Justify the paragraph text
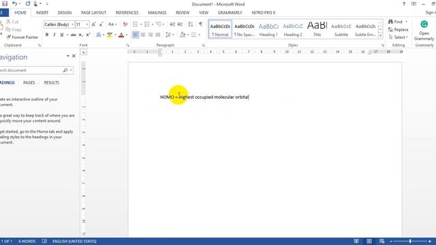Image resolution: width=436 pixels, height=245 pixels. click(158, 35)
